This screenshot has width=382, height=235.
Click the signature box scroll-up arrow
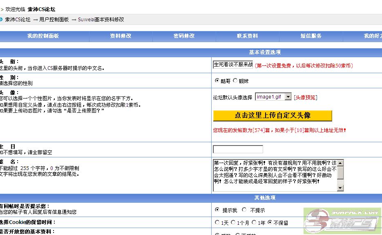(340, 163)
